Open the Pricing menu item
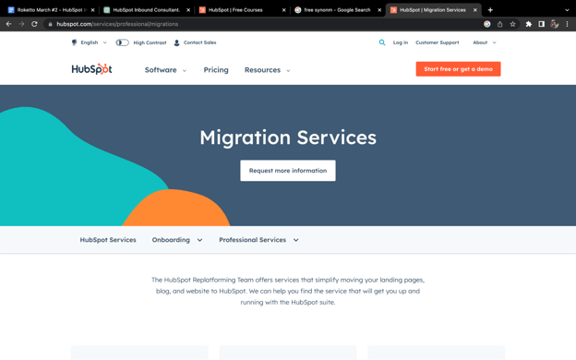576x360 pixels. coord(216,70)
